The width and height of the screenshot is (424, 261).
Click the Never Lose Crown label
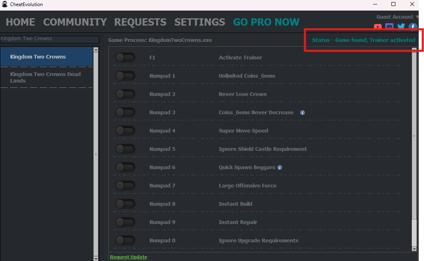point(243,94)
